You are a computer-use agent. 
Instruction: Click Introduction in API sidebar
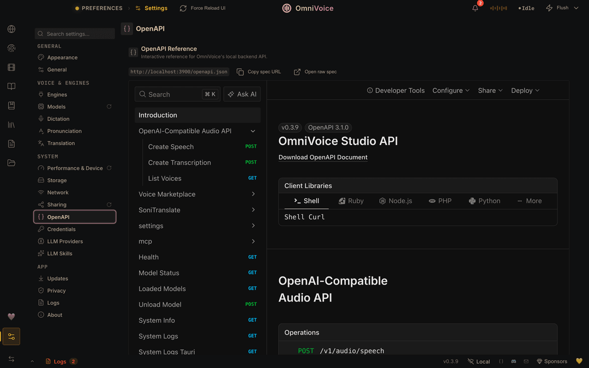tap(197, 115)
